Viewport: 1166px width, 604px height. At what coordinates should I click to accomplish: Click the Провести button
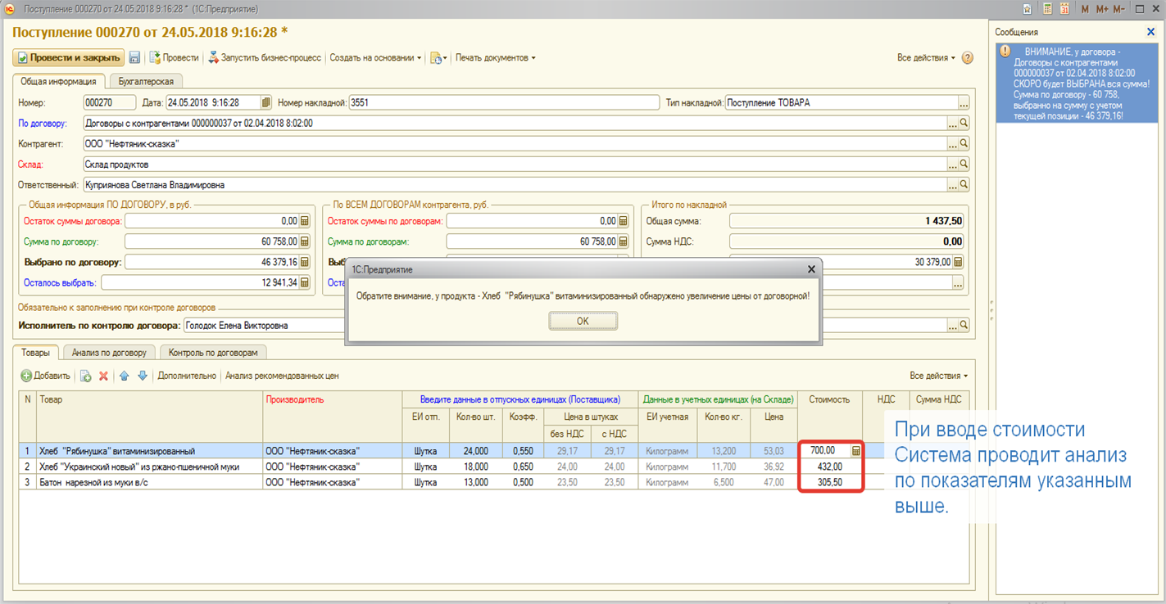tap(175, 58)
